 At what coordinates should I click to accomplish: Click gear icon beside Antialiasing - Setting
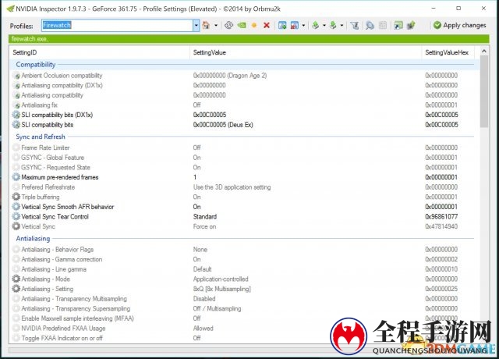pos(16,289)
